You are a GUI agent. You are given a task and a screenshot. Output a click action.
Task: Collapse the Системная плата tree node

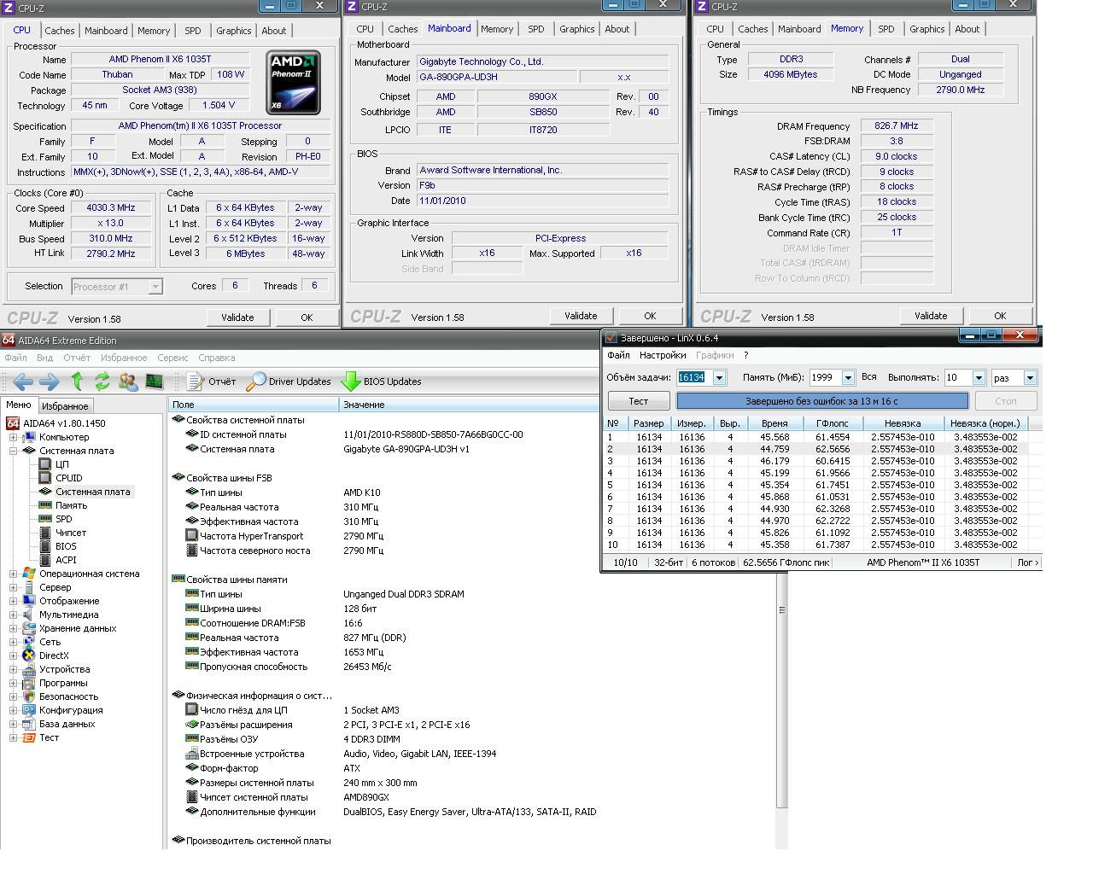[14, 451]
